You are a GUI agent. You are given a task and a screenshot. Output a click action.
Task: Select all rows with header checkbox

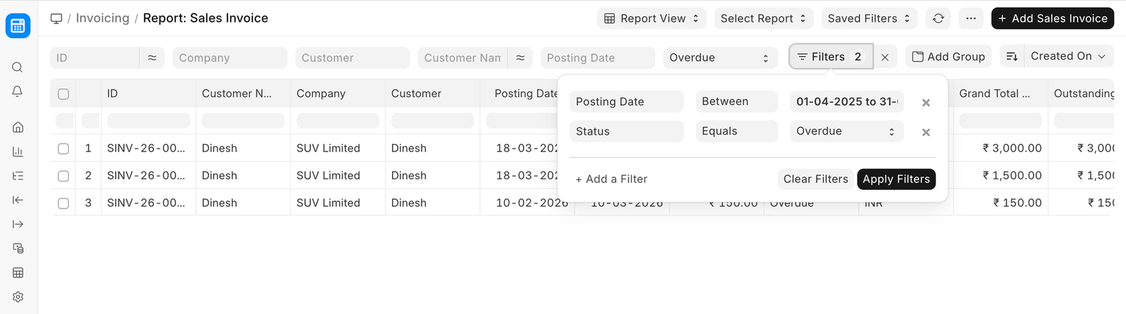pos(63,94)
